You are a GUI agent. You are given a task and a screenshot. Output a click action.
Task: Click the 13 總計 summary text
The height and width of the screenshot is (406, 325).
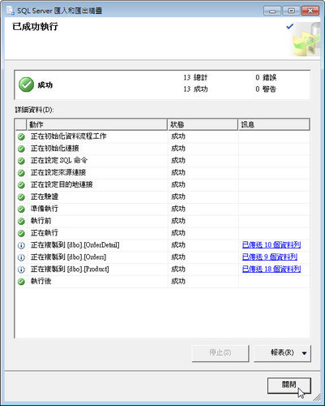tap(195, 77)
